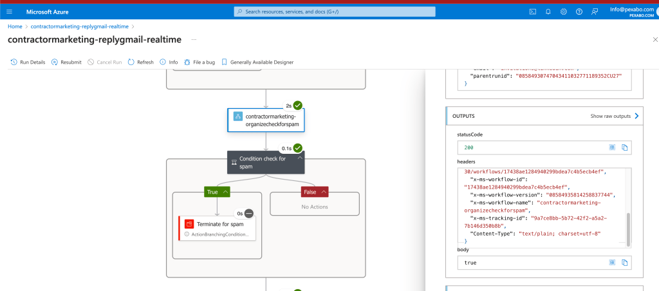The height and width of the screenshot is (291, 659).
Task: Select the contractormarketing-organizecheckforspam action node
Action: pyautogui.click(x=266, y=120)
